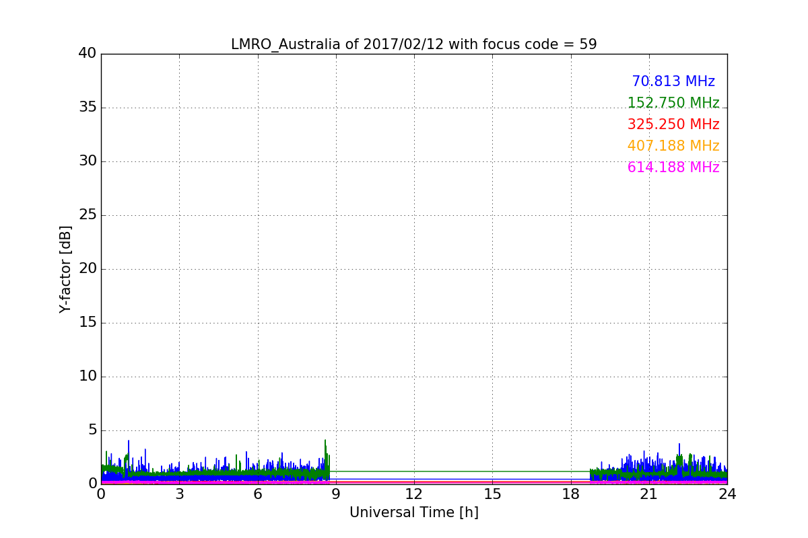This screenshot has width=808, height=538.
Task: Click x-axis tick value 3
Action: tap(179, 494)
